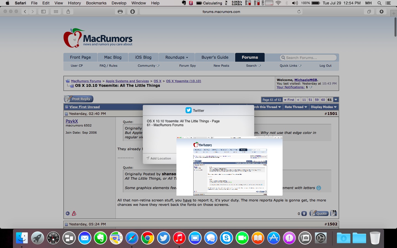Report post with the warning triangle icon
The image size is (397, 248).
(74, 213)
